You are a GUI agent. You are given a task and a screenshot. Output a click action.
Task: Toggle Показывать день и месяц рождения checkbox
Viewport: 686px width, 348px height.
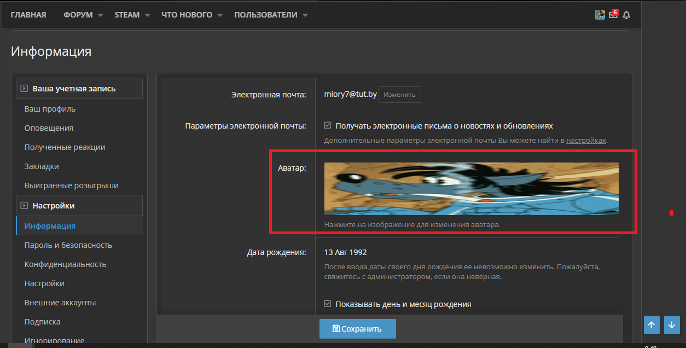click(328, 304)
